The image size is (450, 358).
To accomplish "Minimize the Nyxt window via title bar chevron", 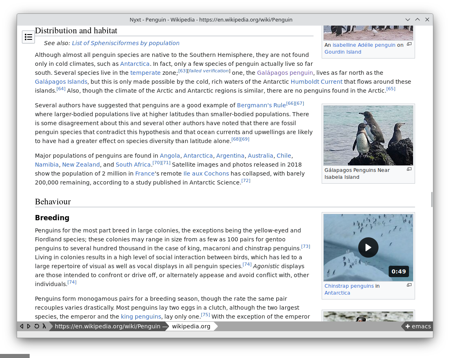I will [x=407, y=20].
